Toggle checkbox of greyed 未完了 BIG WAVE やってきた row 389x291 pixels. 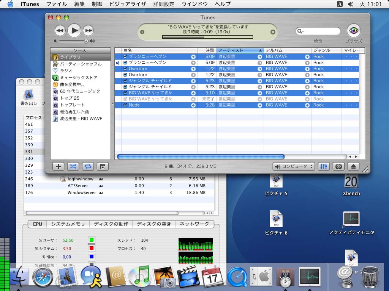click(x=125, y=99)
